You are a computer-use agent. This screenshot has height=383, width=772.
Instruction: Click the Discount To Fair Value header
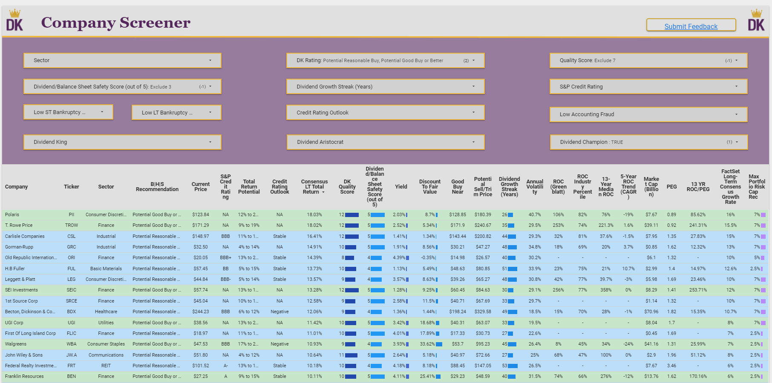pos(430,187)
